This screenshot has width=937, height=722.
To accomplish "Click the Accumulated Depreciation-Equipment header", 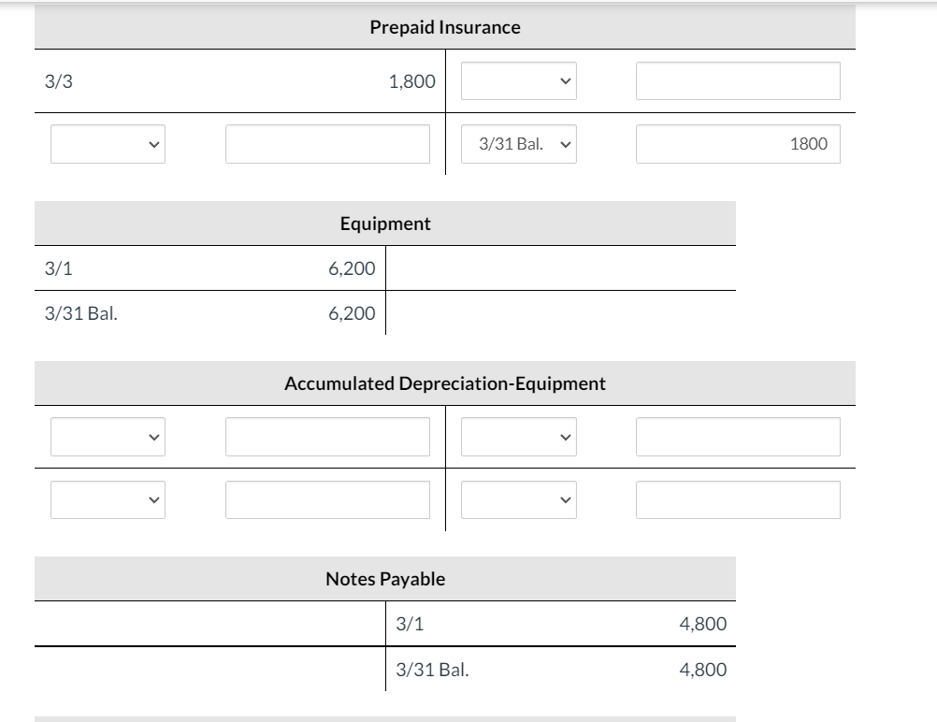I will coord(444,383).
